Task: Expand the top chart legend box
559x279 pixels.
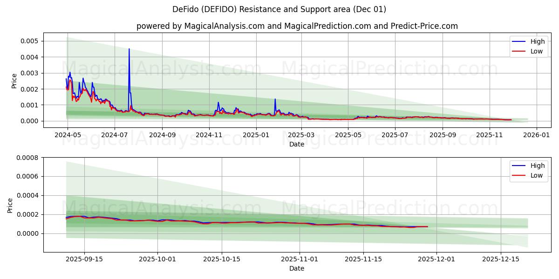Action: (x=529, y=46)
